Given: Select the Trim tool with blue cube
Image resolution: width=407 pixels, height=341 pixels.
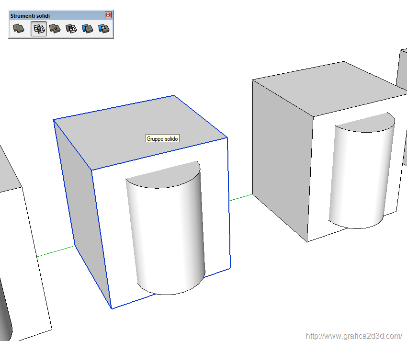Looking at the screenshot, I should [87, 29].
